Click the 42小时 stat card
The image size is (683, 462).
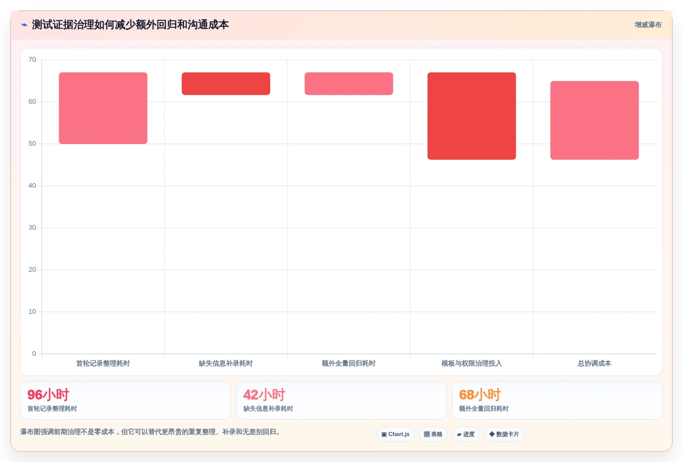(x=341, y=400)
